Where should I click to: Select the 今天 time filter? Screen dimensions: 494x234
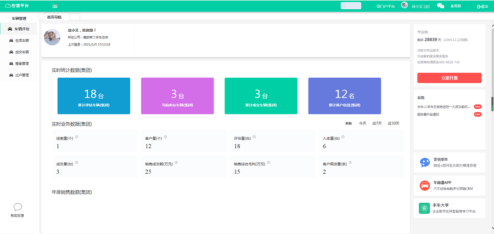[362, 123]
